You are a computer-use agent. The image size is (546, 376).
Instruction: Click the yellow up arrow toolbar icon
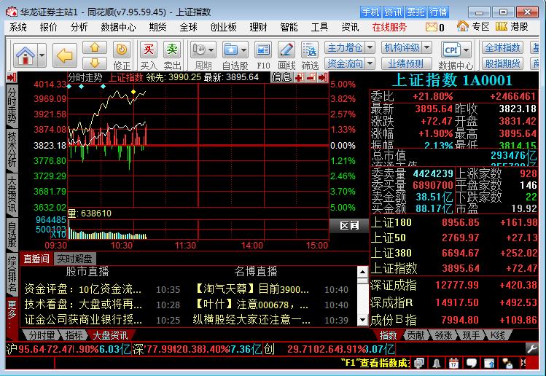coord(94,47)
